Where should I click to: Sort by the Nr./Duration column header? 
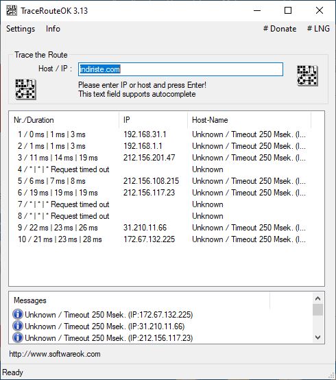[64, 120]
